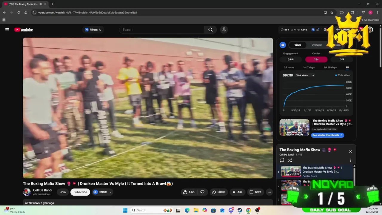
Task: Toggle loop playlist icon
Action: coord(282,160)
